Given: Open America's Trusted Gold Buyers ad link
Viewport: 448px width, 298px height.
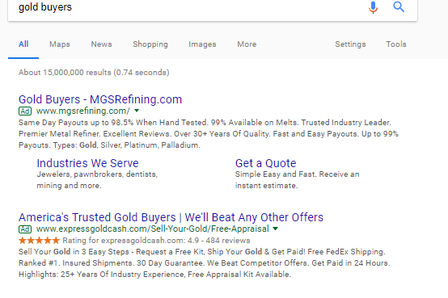Looking at the screenshot, I should click(171, 217).
